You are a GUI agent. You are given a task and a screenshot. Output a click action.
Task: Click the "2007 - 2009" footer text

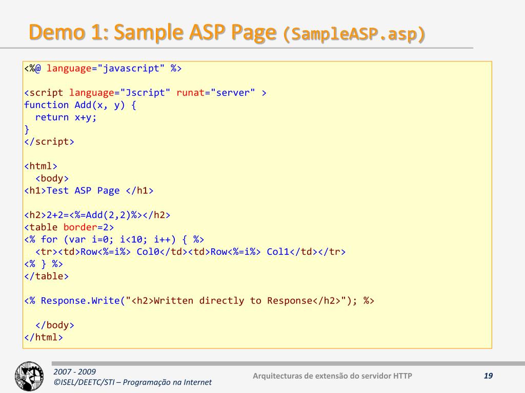pos(74,372)
